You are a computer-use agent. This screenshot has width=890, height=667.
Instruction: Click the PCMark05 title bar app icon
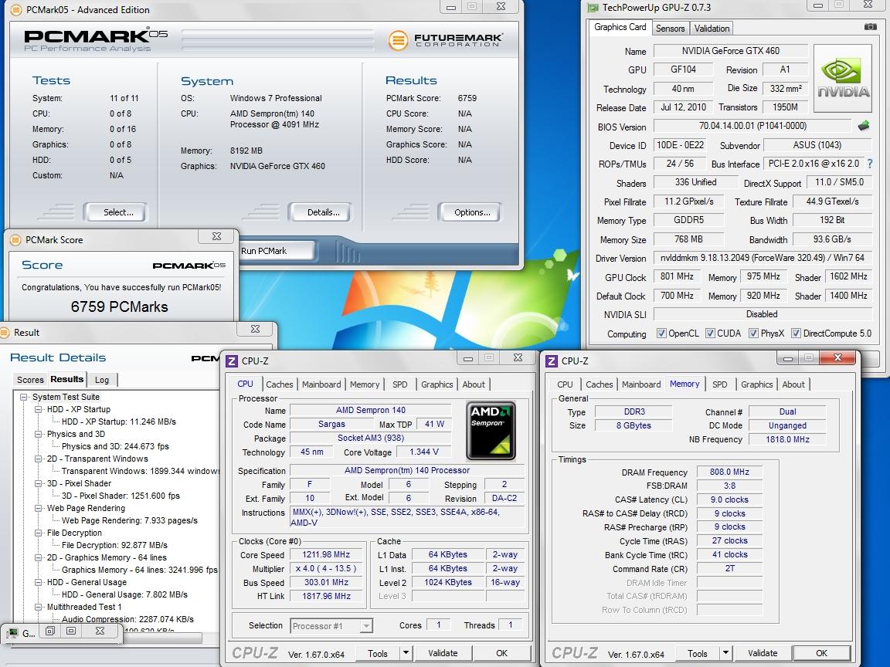tap(16, 9)
